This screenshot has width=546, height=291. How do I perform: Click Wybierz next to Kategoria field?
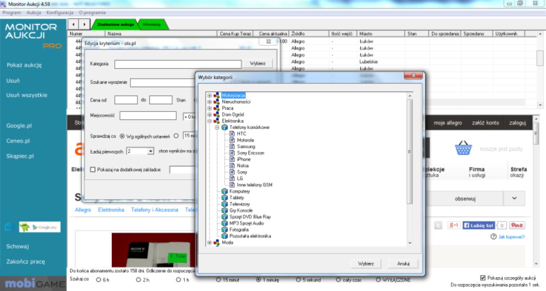pos(258,64)
